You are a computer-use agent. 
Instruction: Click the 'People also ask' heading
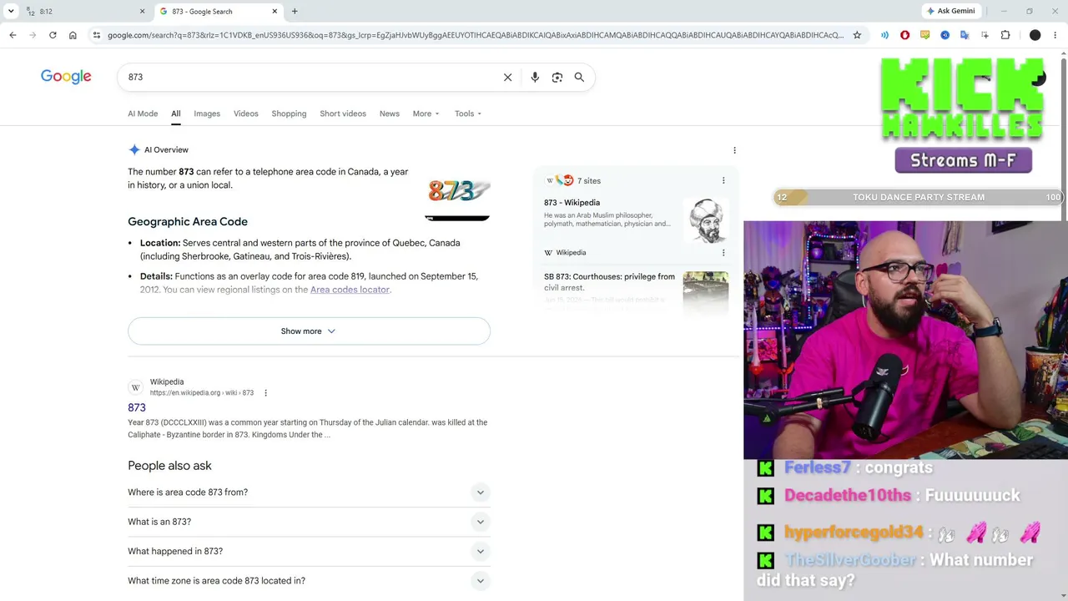click(169, 466)
